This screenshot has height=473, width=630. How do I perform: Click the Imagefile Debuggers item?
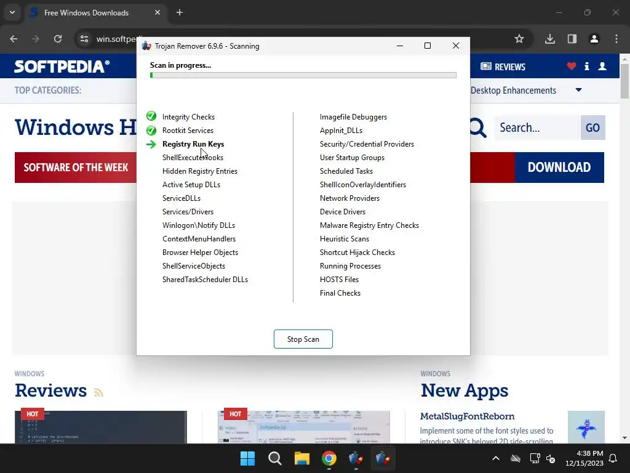pyautogui.click(x=353, y=117)
